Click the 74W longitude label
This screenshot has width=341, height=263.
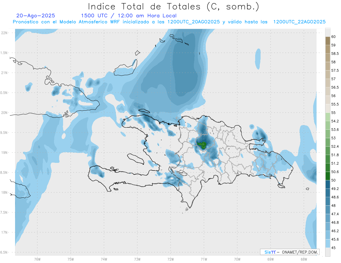[x=104, y=259]
